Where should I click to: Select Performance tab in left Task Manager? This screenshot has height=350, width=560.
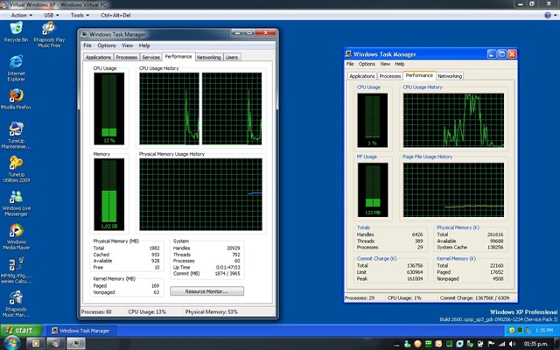tap(178, 56)
